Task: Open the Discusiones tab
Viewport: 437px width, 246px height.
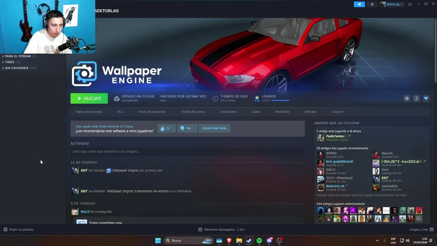Action: coord(229,112)
